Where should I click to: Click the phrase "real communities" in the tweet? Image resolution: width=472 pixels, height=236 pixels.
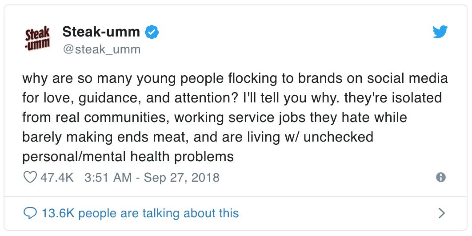click(x=115, y=118)
